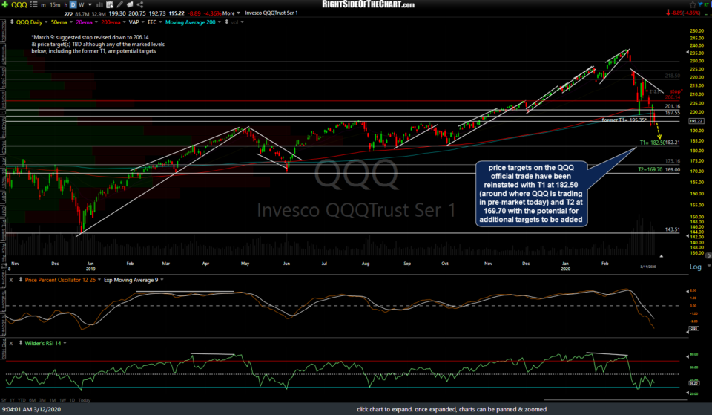Toggle the favorite star icon

coord(692,4)
